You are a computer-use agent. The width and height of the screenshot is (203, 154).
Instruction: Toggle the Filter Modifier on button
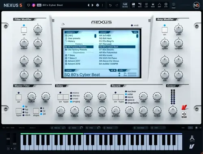[x=24, y=30]
